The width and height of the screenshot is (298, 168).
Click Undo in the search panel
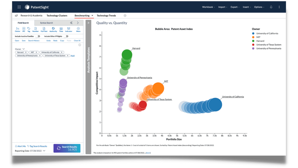[x=49, y=41]
